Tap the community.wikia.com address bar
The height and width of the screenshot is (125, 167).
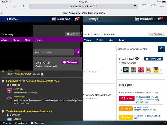pyautogui.click(x=83, y=6)
